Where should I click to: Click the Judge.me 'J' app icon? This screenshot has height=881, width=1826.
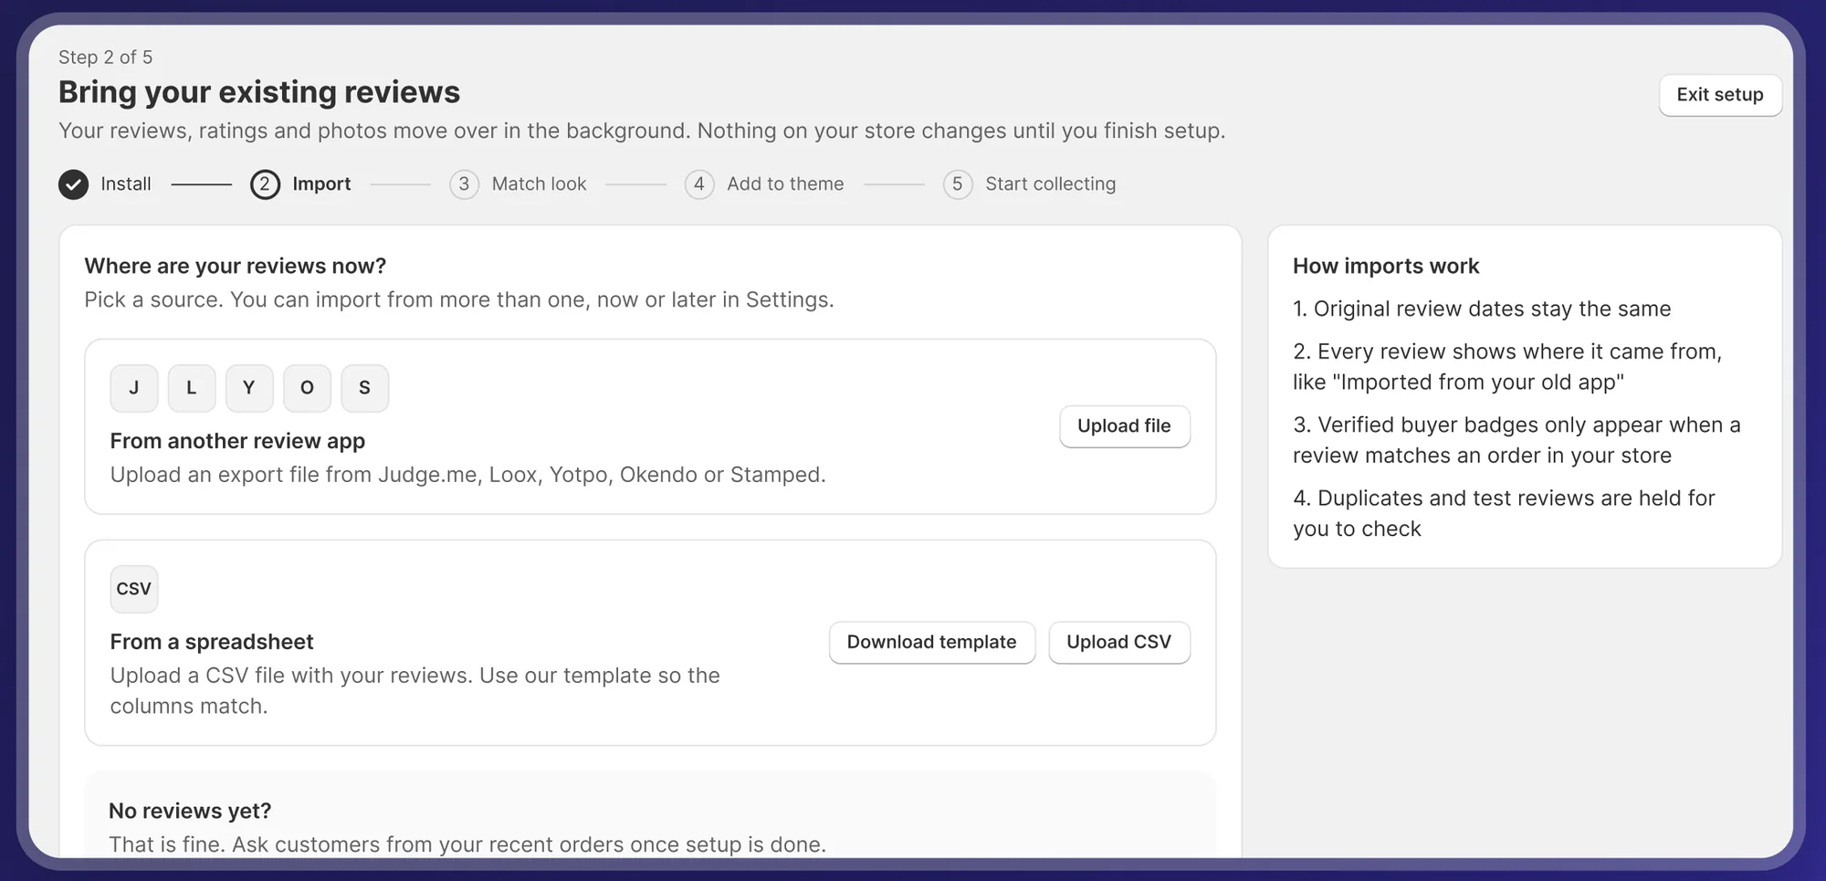point(134,388)
